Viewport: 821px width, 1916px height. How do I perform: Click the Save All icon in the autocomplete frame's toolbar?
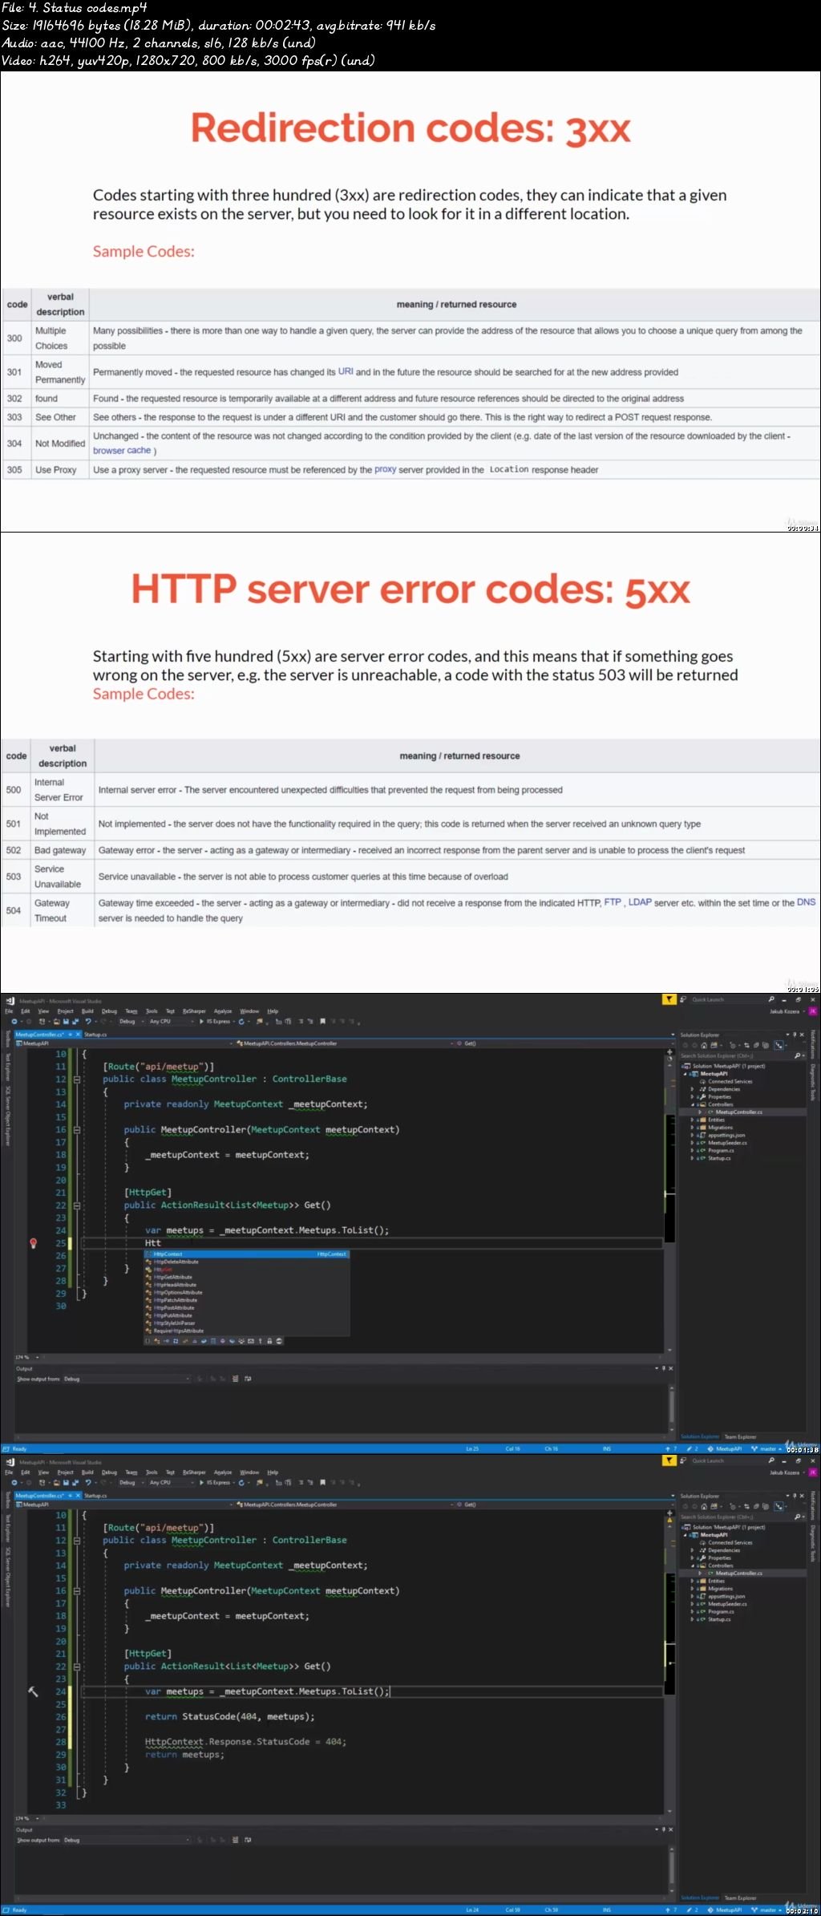coord(75,1021)
